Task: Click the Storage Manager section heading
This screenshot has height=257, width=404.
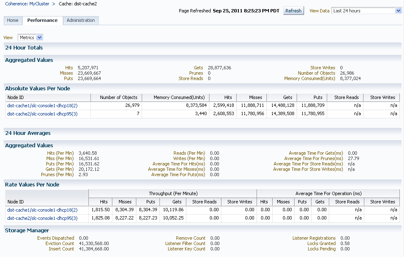Action: coord(27,231)
